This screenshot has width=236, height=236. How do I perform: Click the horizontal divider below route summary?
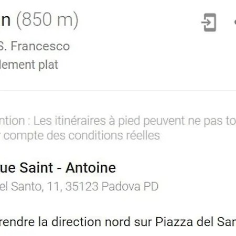coord(118,91)
